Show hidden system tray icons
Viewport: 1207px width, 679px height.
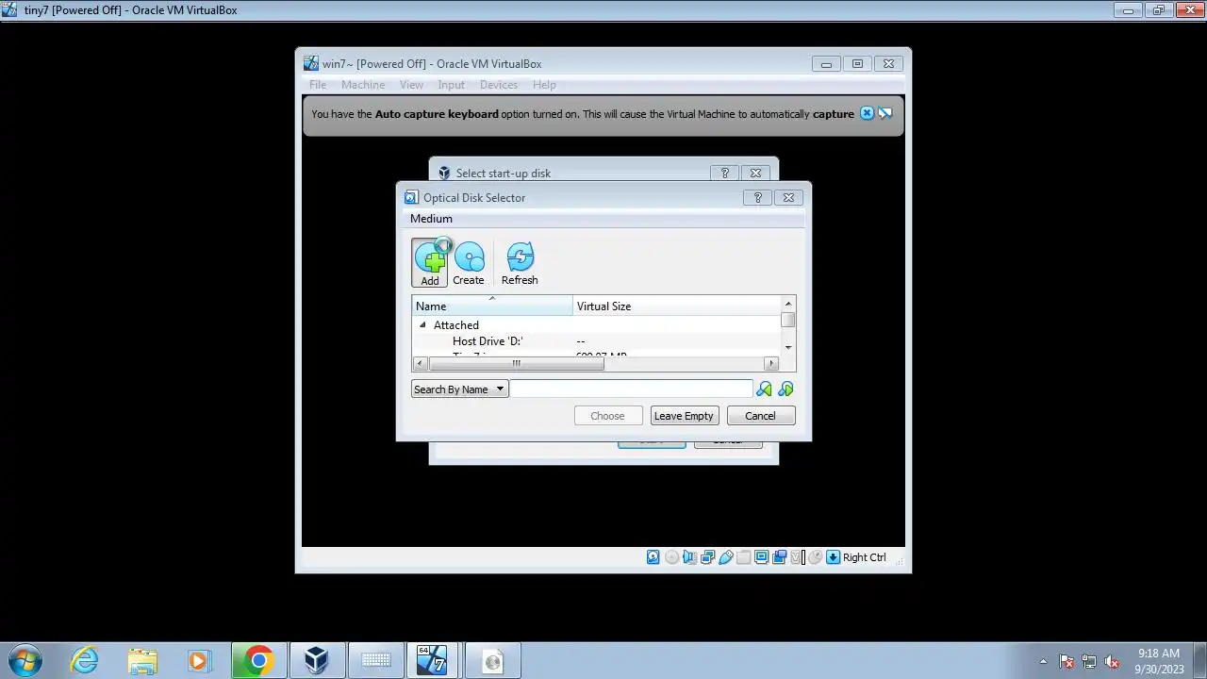1043,661
